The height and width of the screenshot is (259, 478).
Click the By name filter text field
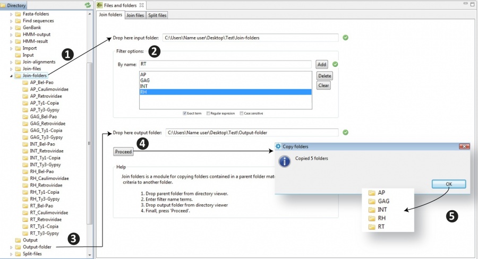[x=226, y=64]
